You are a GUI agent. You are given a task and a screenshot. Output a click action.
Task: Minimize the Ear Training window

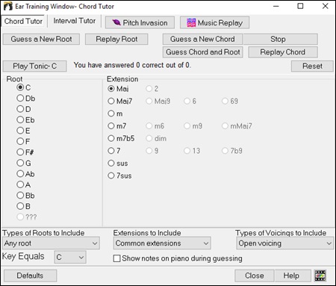point(276,6)
